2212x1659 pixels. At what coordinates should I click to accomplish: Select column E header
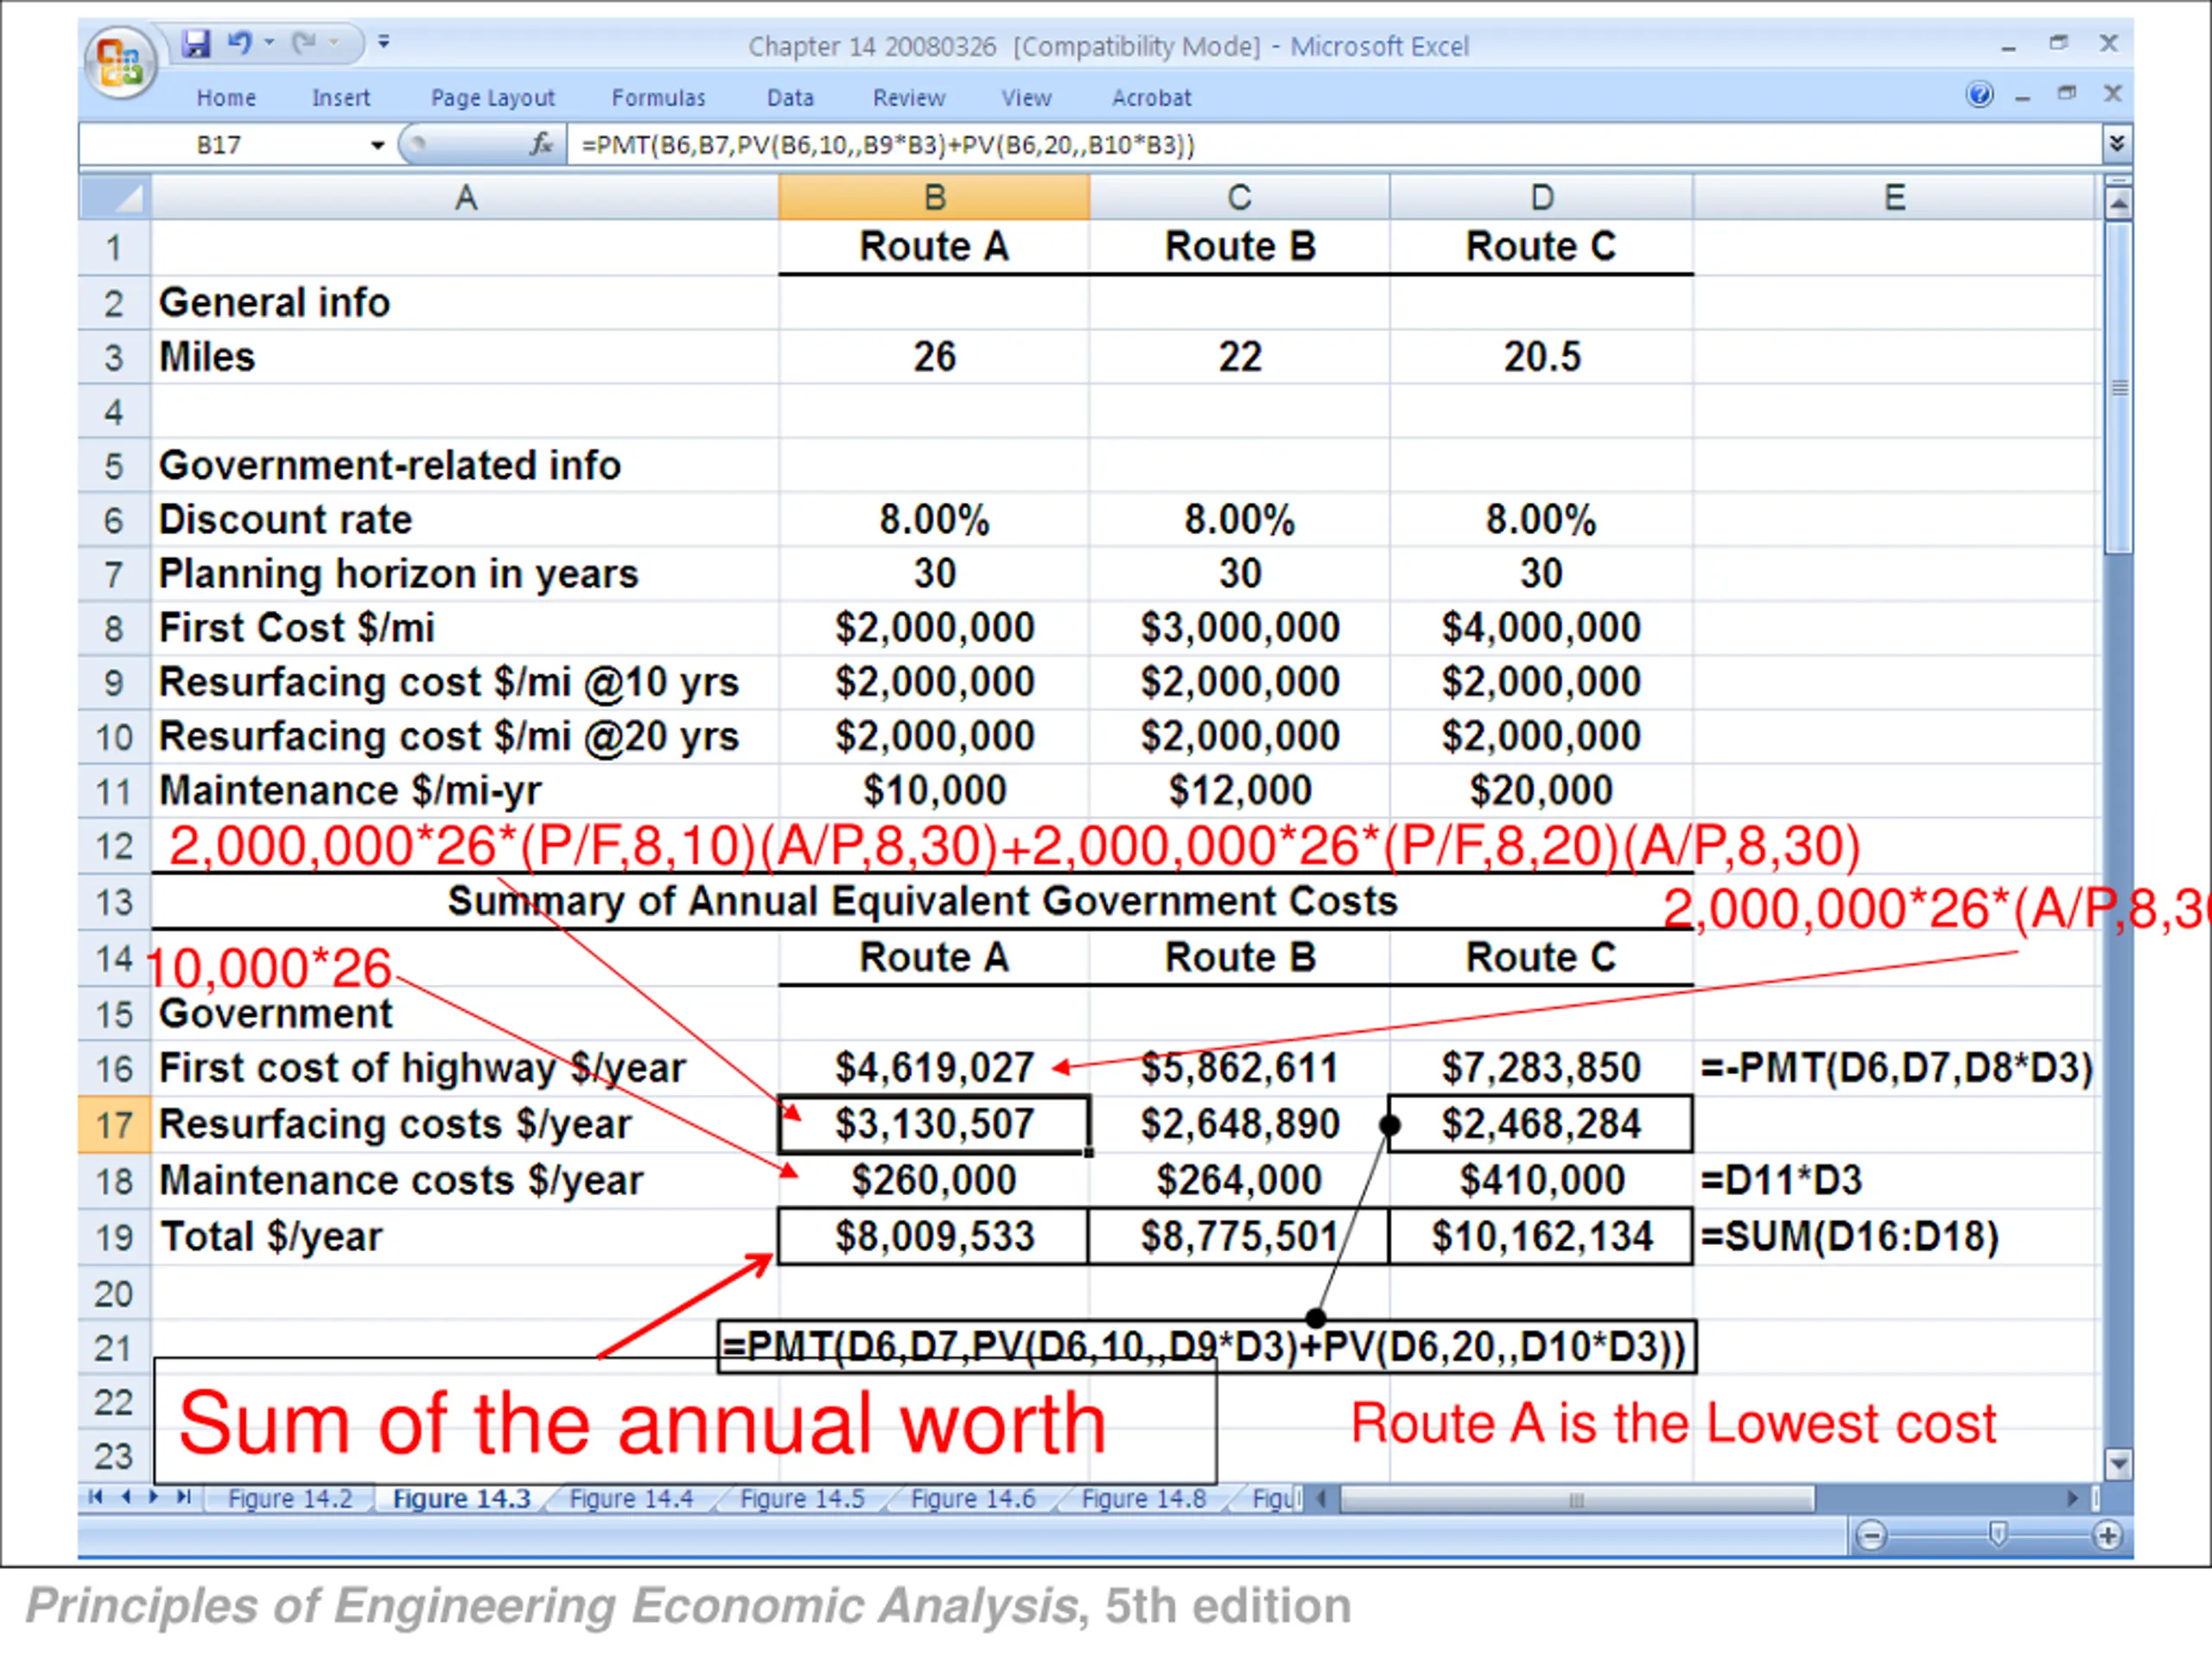tap(1894, 197)
